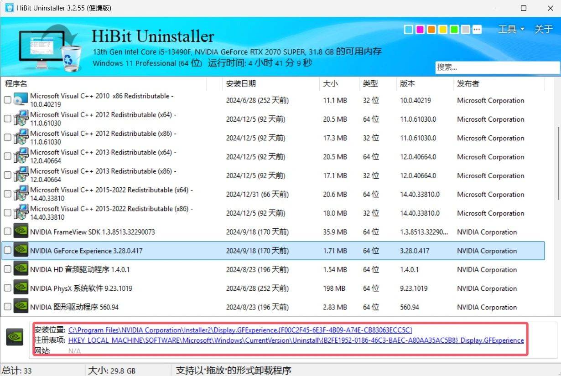This screenshot has width=561, height=376.
Task: Tick the NVIDIA GeForce Experience checkbox
Action: (x=7, y=250)
